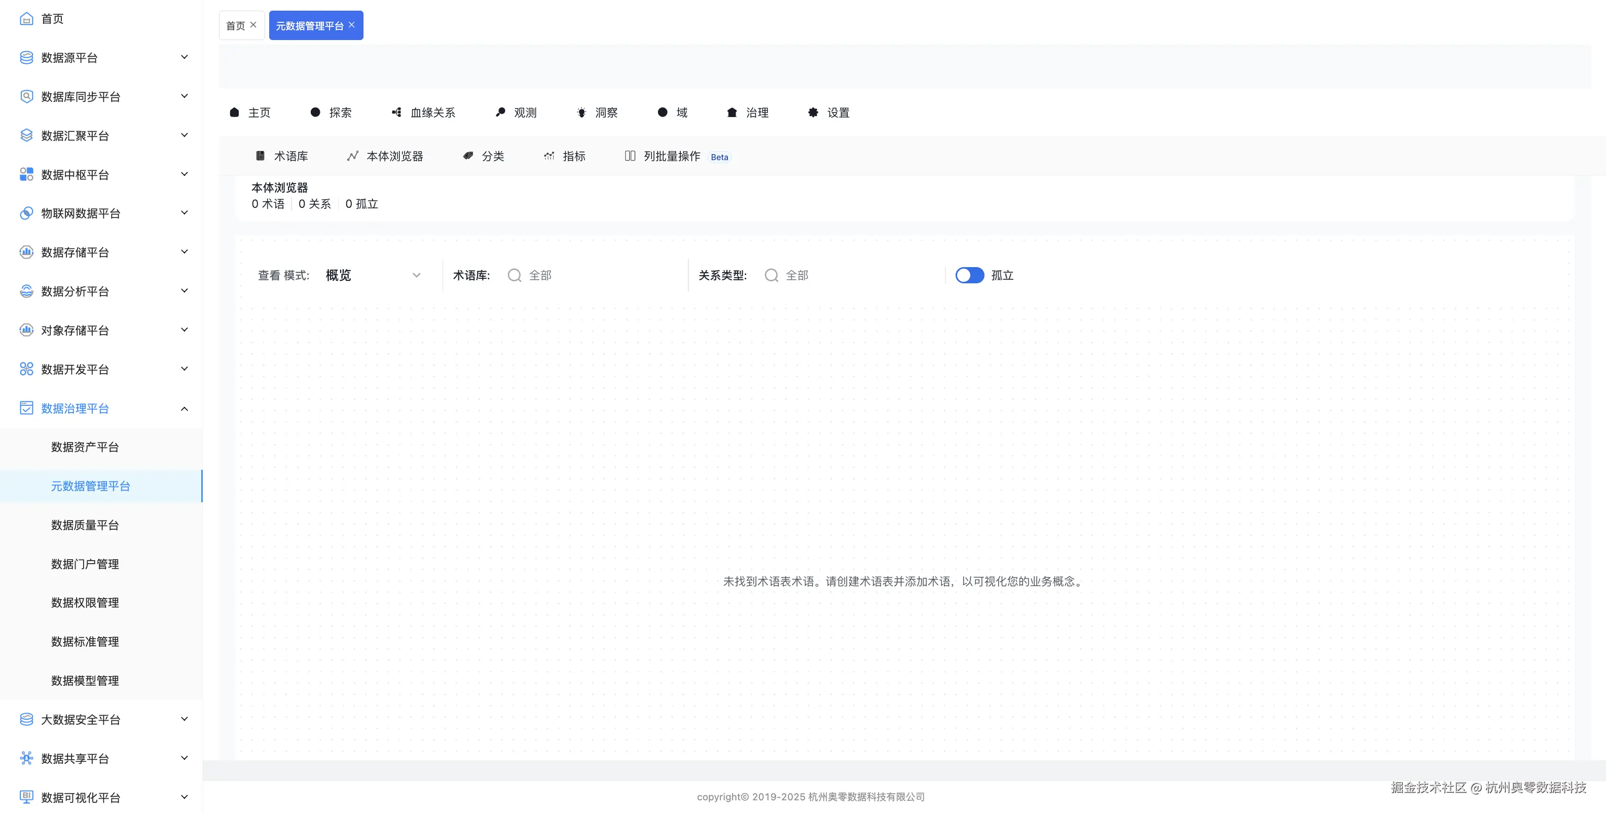Viewport: 1606px width, 814px height.
Task: Open the view mode (概览) dropdown
Action: coord(373,275)
